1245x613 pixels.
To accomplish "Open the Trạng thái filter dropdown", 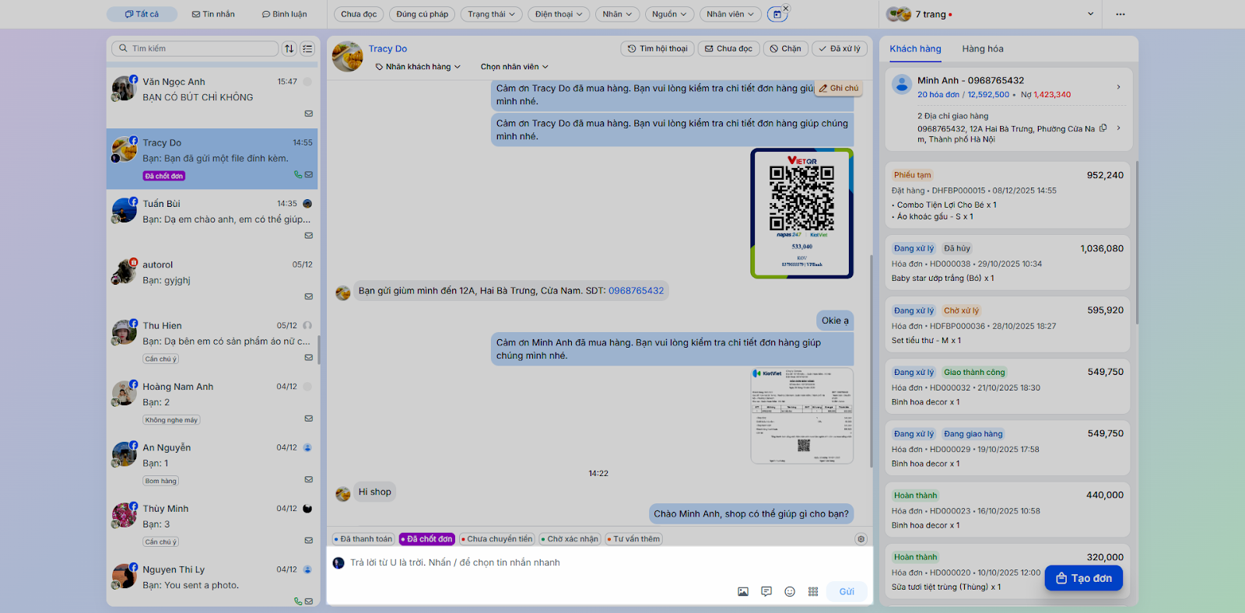I will pyautogui.click(x=491, y=14).
